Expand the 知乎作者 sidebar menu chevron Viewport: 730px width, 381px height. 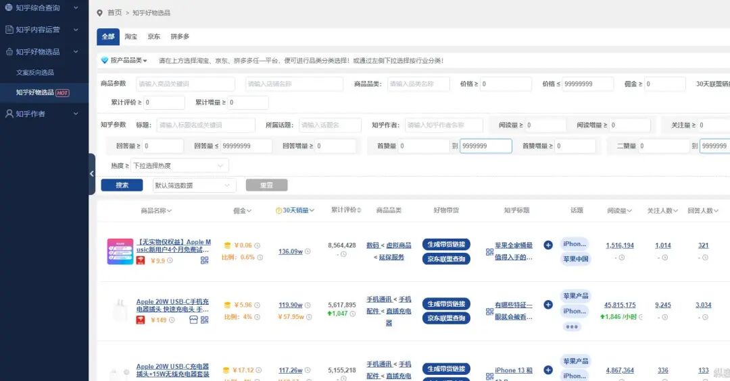(x=76, y=114)
